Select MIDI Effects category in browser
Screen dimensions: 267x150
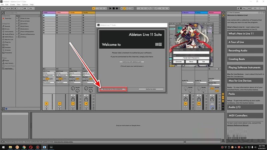pyautogui.click(x=9, y=37)
